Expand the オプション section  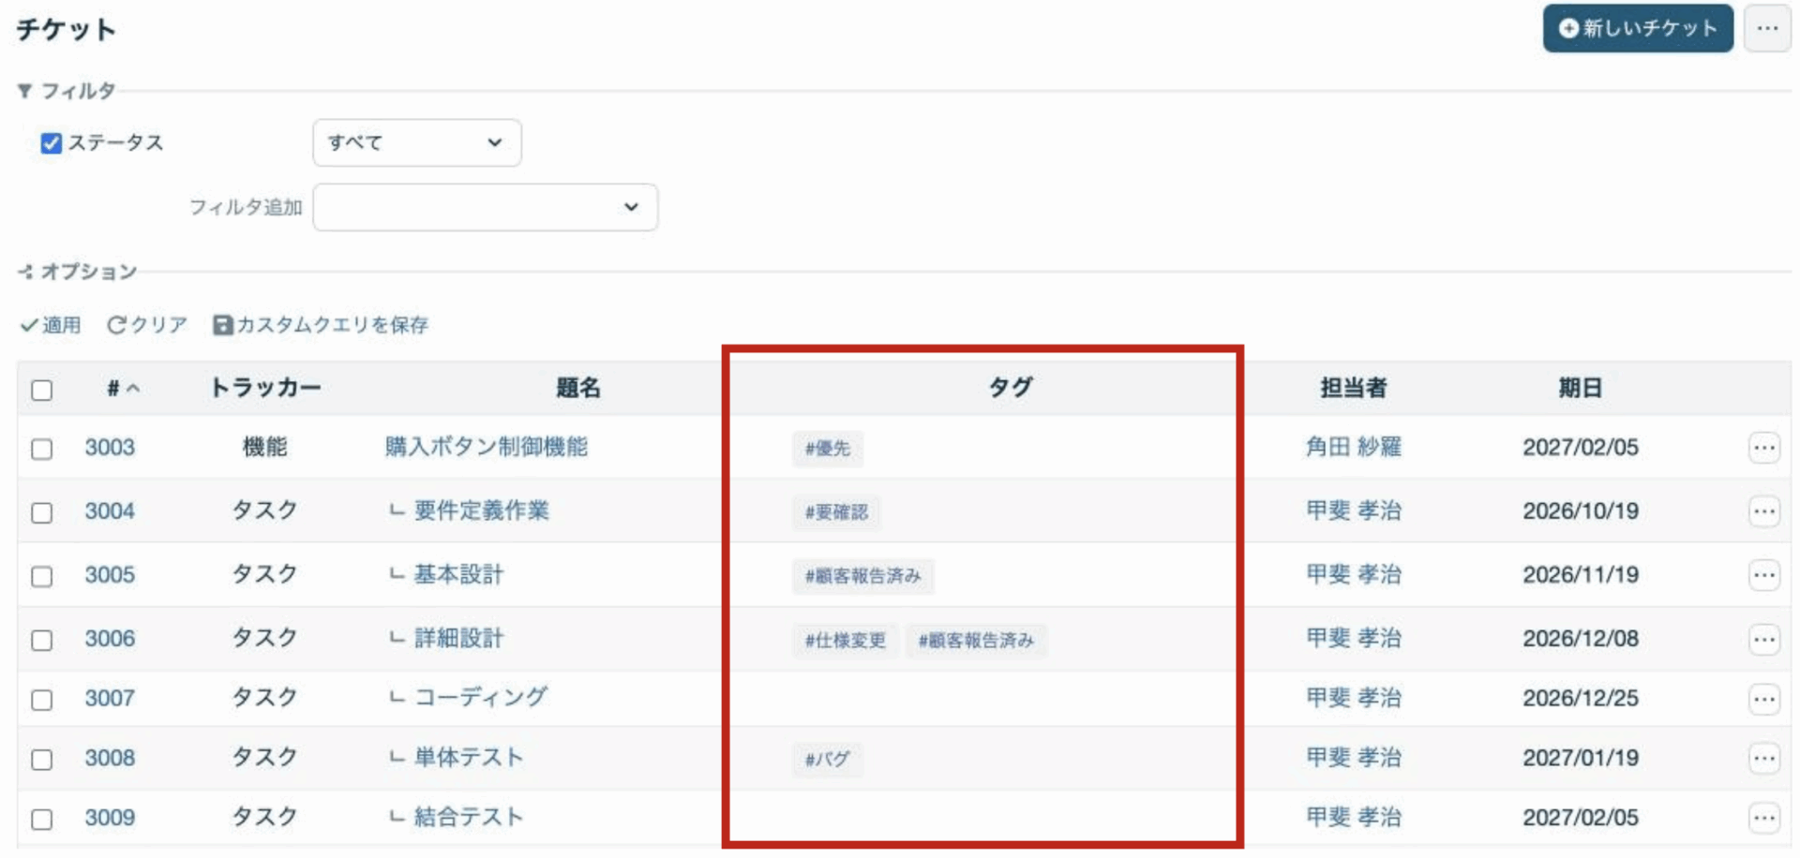77,272
